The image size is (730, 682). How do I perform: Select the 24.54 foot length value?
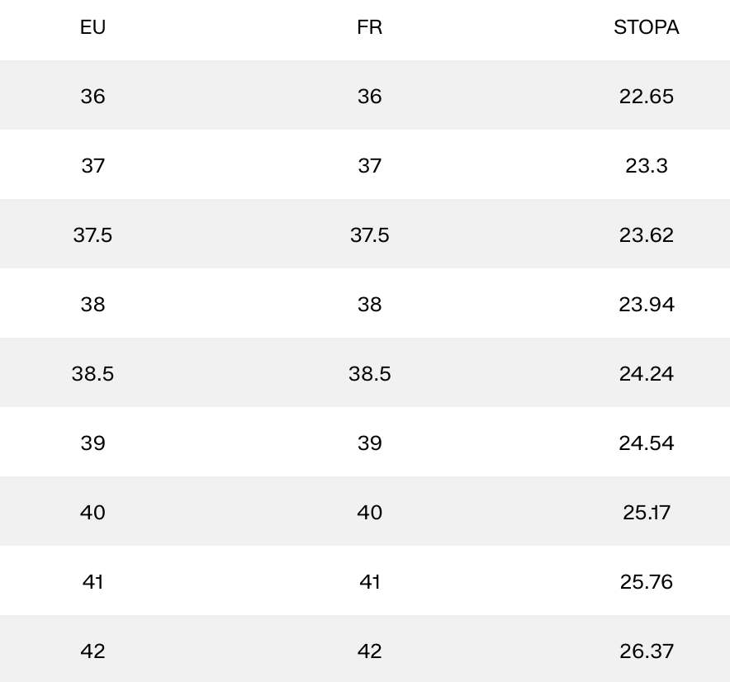tap(646, 443)
